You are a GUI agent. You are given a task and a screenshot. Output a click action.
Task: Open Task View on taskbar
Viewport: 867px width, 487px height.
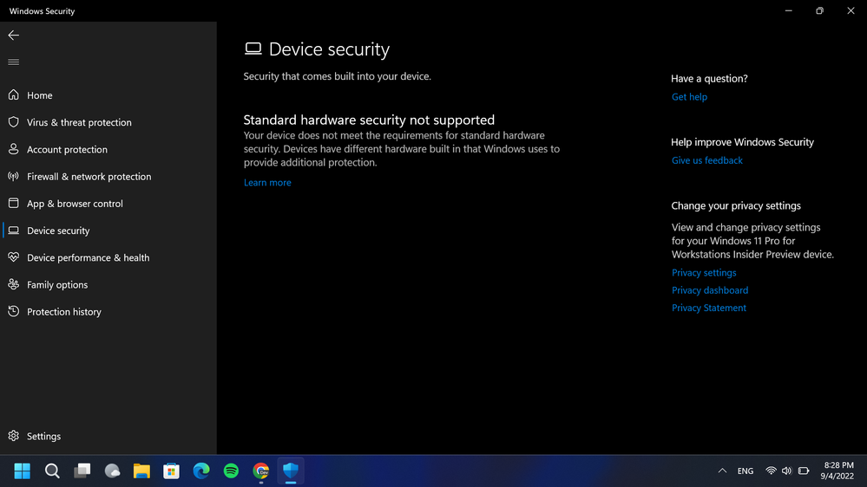82,471
